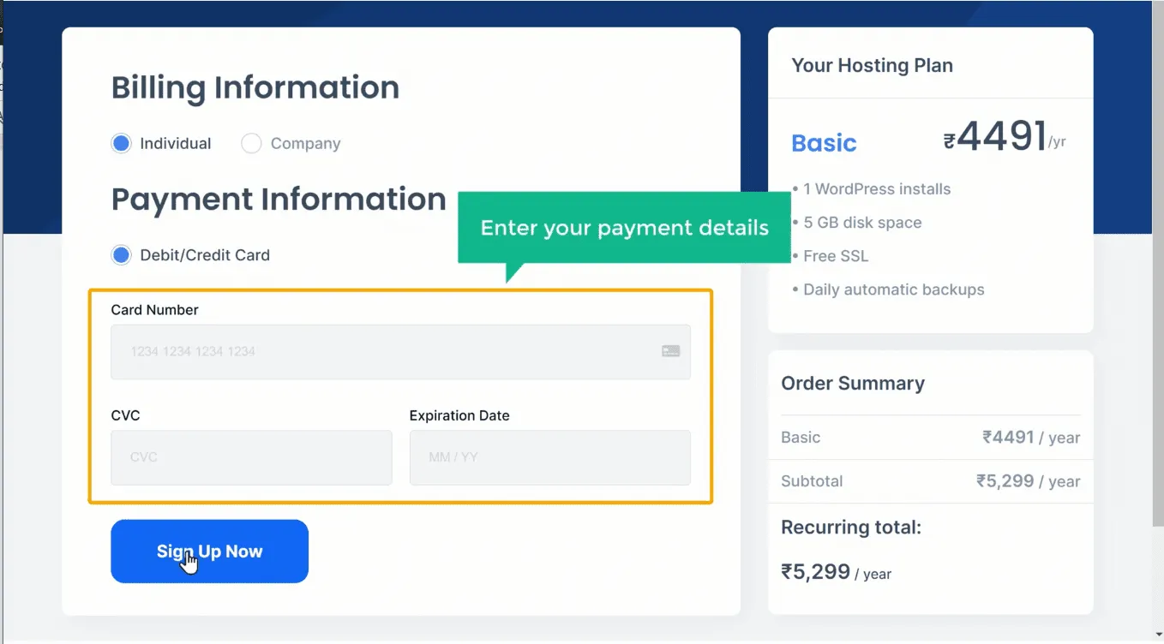
Task: Focus the Card Number input field
Action: 386,351
